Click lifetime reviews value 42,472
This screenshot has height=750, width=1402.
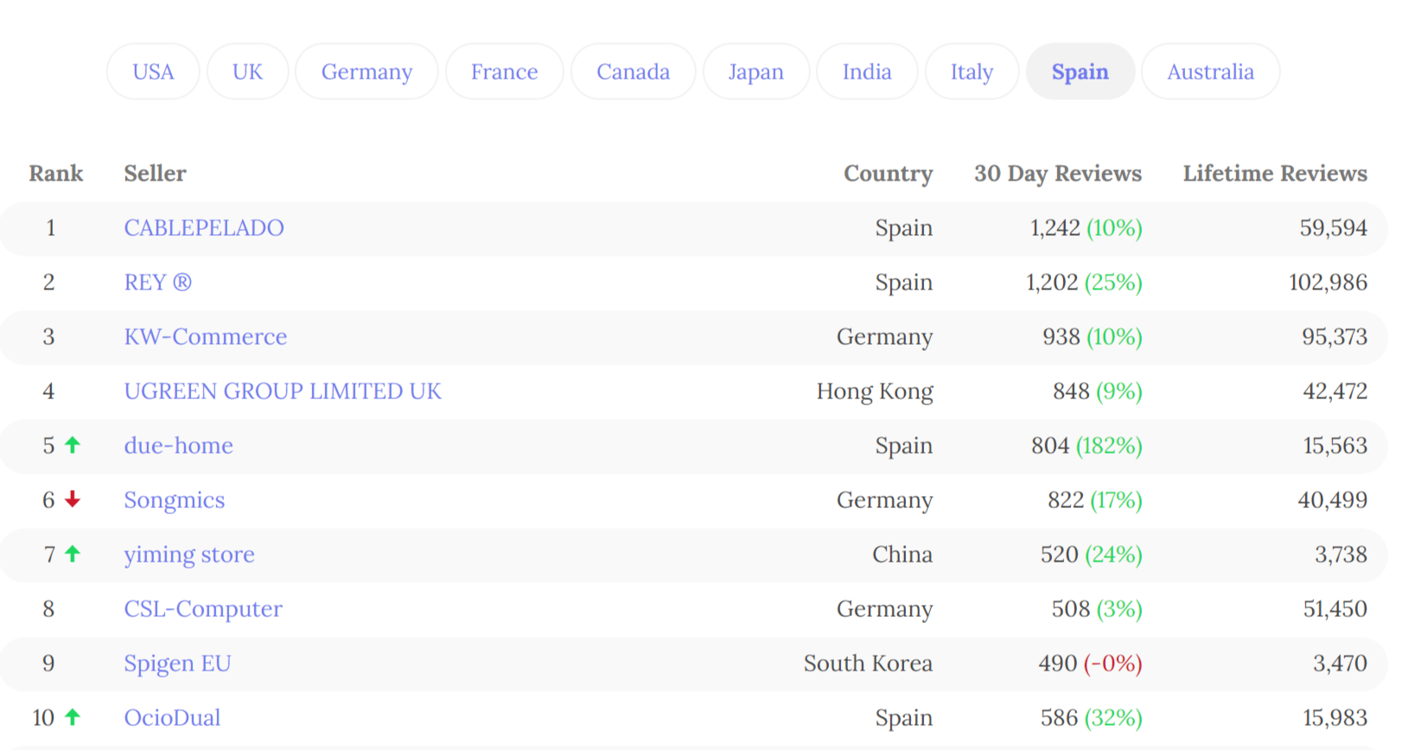pyautogui.click(x=1335, y=391)
